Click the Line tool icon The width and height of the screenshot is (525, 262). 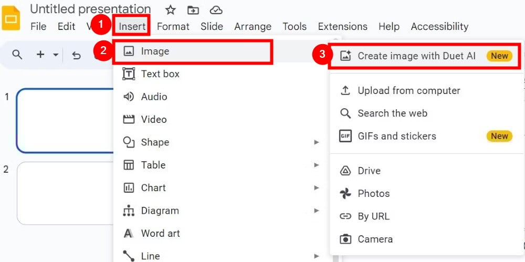point(129,256)
